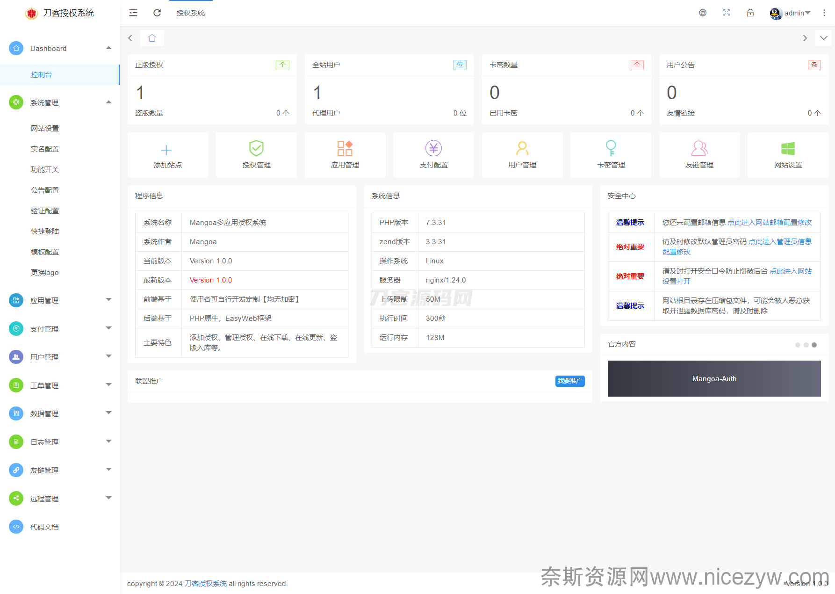This screenshot has height=594, width=835.
Task: Open 功能开关 in the sidebar
Action: coord(60,170)
